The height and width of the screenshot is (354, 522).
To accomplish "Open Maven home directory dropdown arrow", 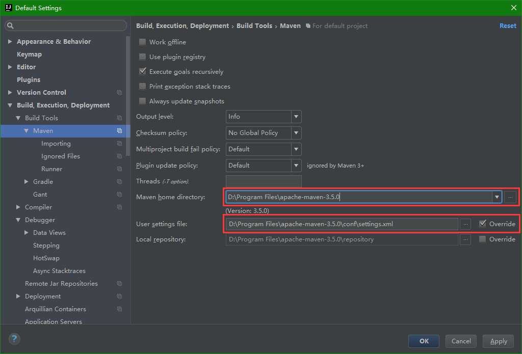I will coord(497,197).
